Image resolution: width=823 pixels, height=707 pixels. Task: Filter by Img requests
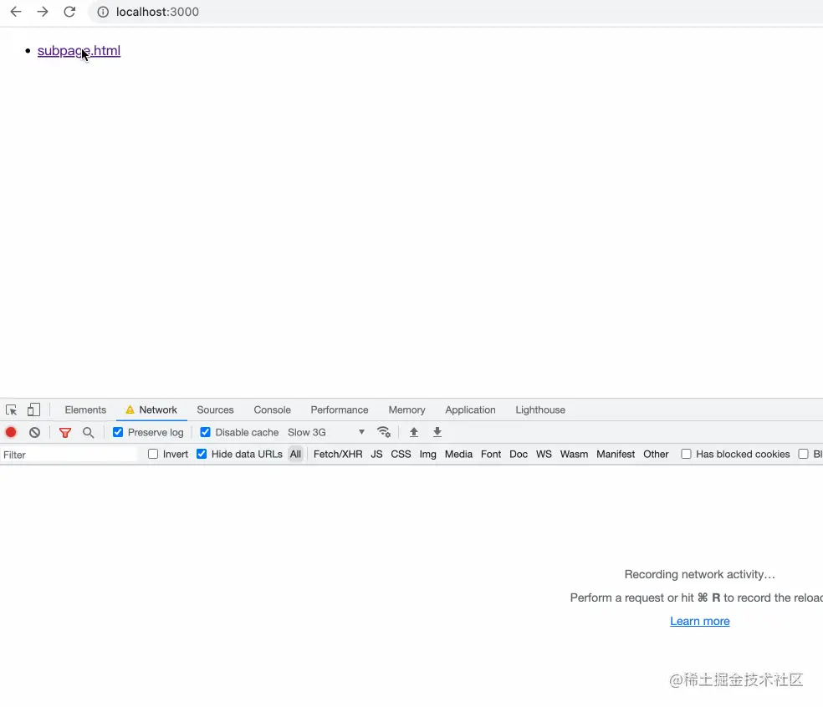[427, 454]
